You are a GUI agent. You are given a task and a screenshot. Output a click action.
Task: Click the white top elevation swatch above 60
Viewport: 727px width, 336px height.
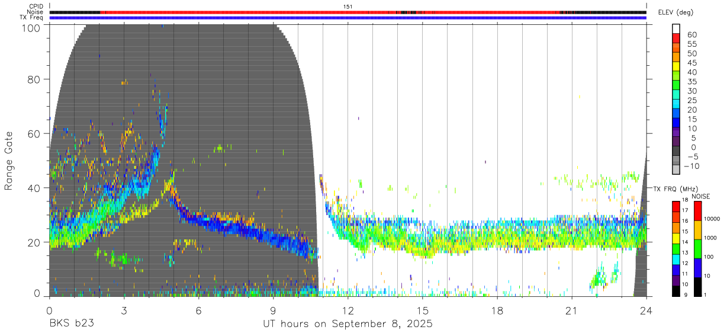point(676,29)
